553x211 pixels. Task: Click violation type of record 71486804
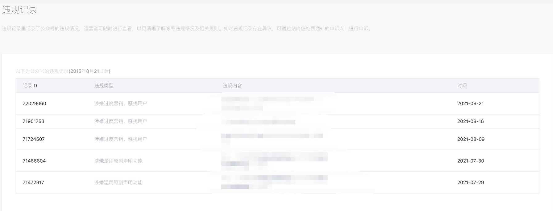[118, 161]
